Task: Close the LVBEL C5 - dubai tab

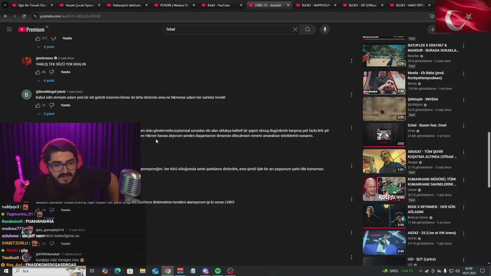Action: click(x=288, y=5)
